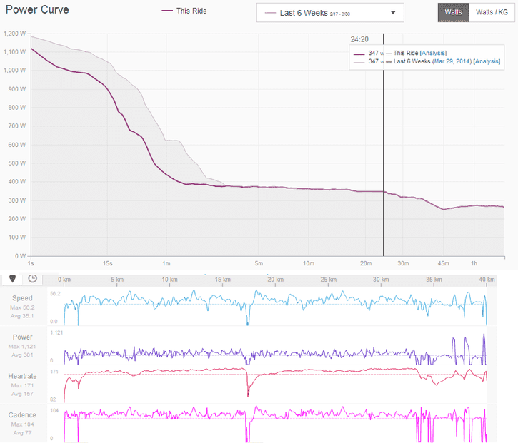Click the 'Power Curve' heading
The image size is (518, 443).
click(x=37, y=9)
